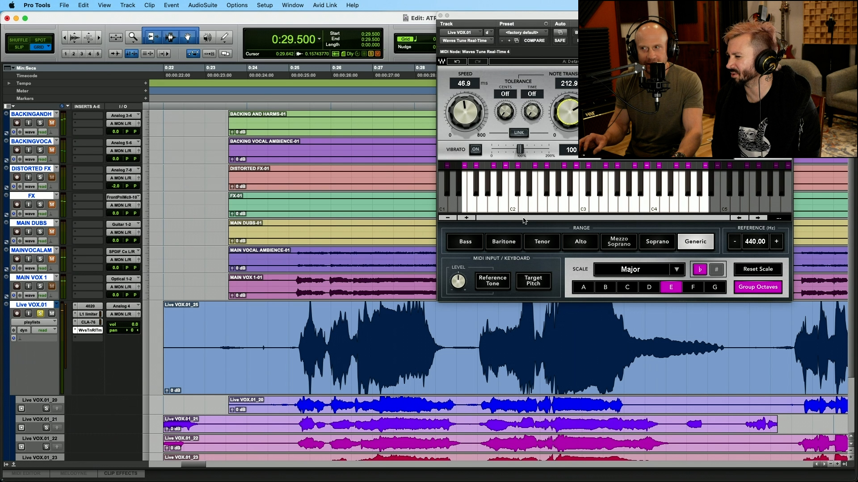Open the Analog 3-4 input selector

tap(123, 116)
